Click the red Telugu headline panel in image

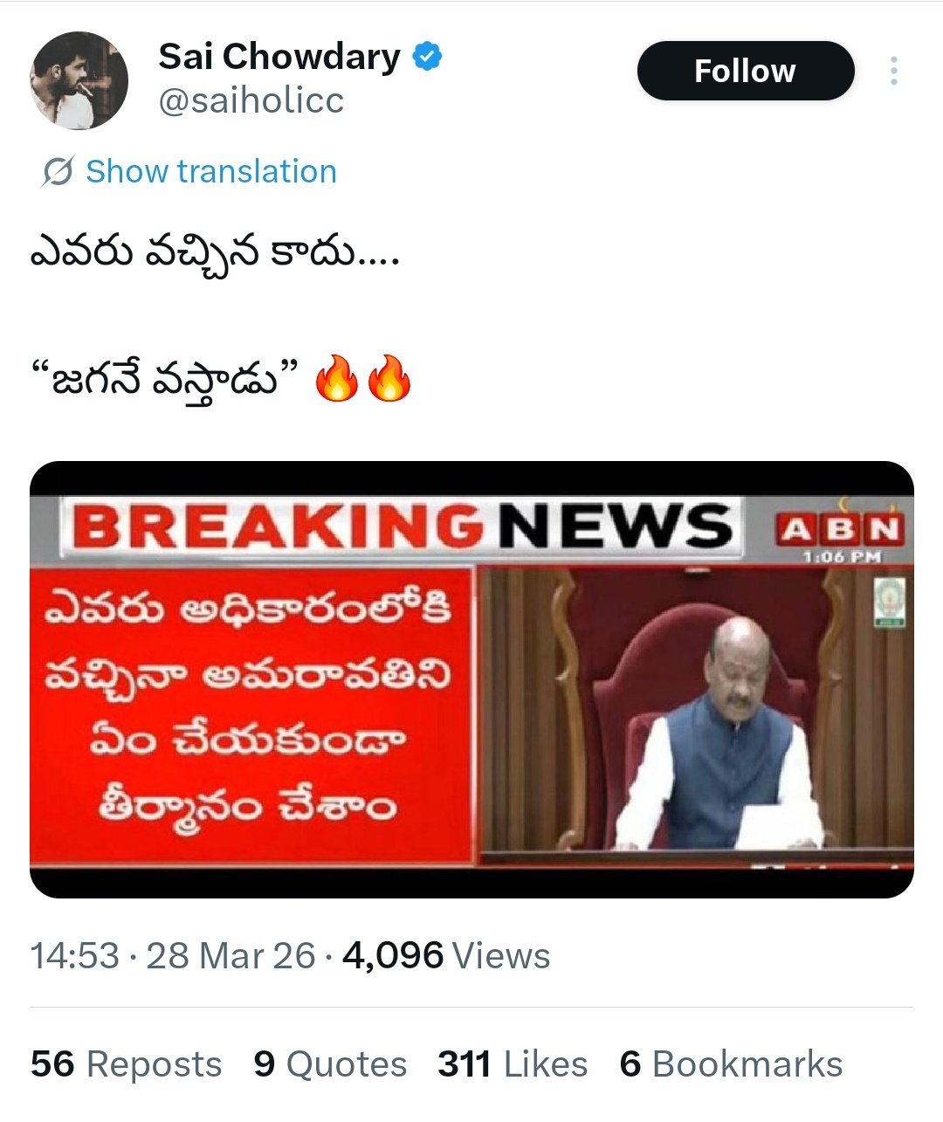(252, 712)
